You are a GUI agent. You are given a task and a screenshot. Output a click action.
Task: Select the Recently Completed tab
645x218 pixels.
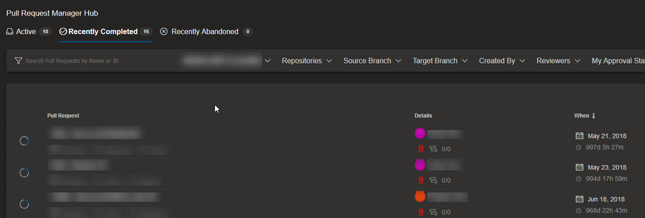click(x=106, y=31)
